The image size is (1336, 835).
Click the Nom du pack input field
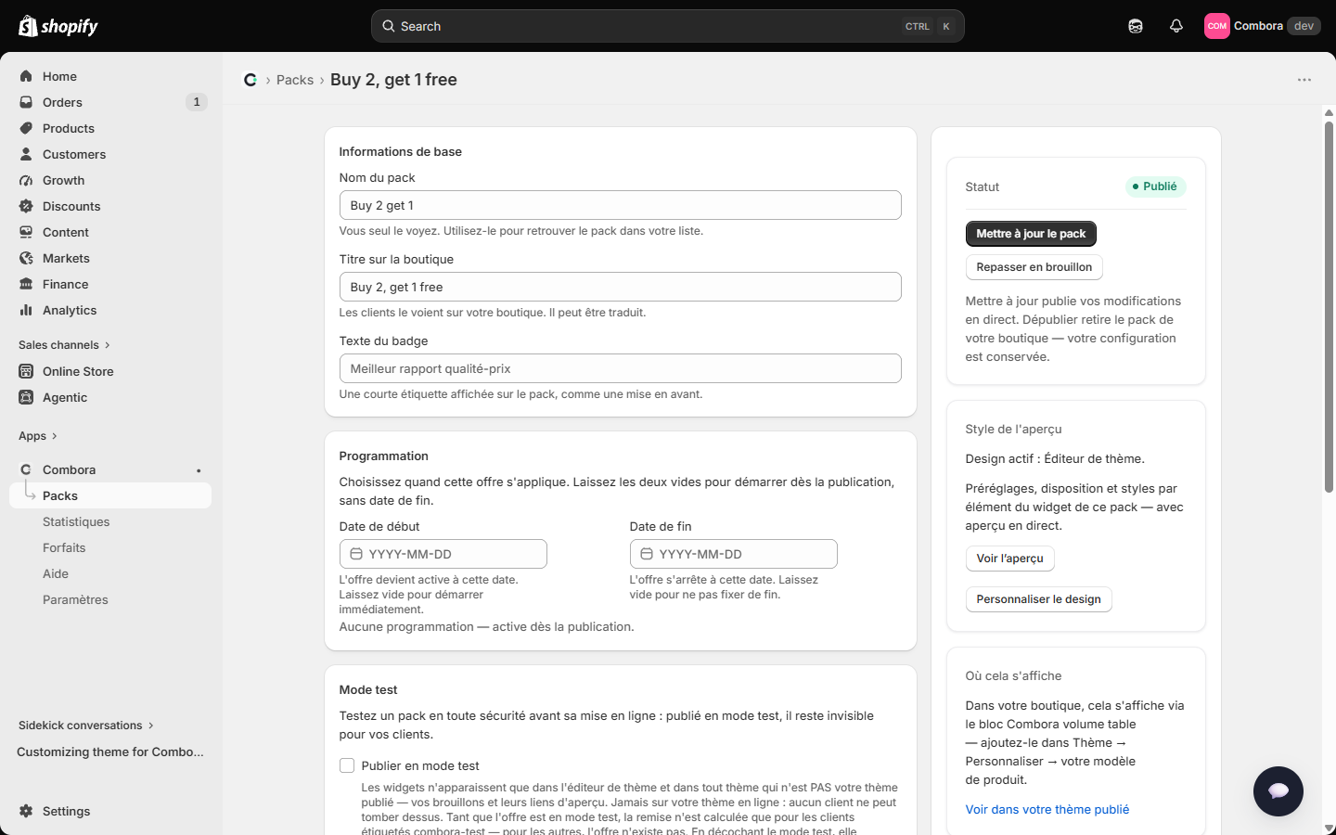click(621, 205)
